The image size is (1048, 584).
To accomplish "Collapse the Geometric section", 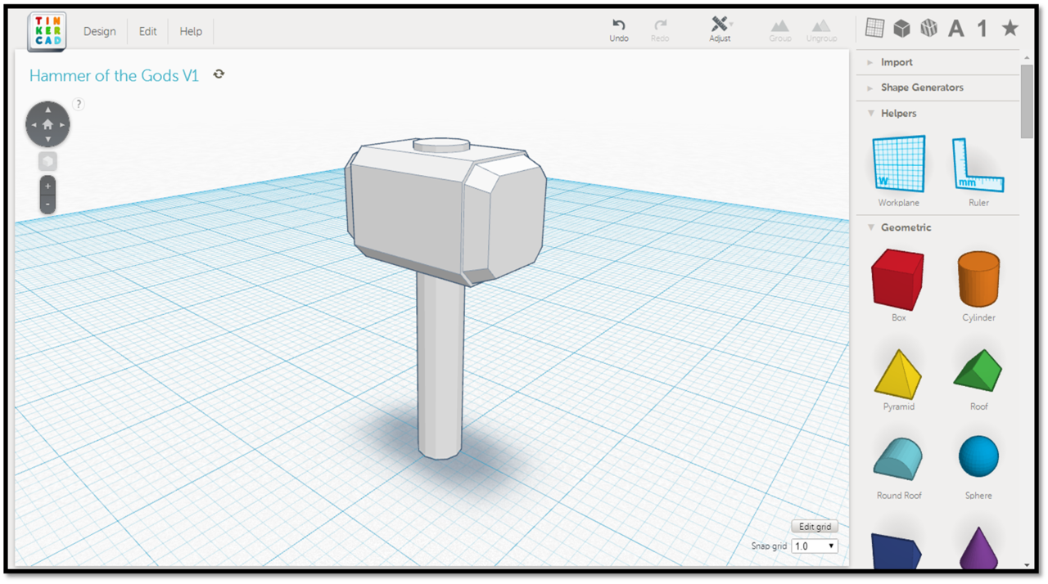I will [x=905, y=227].
